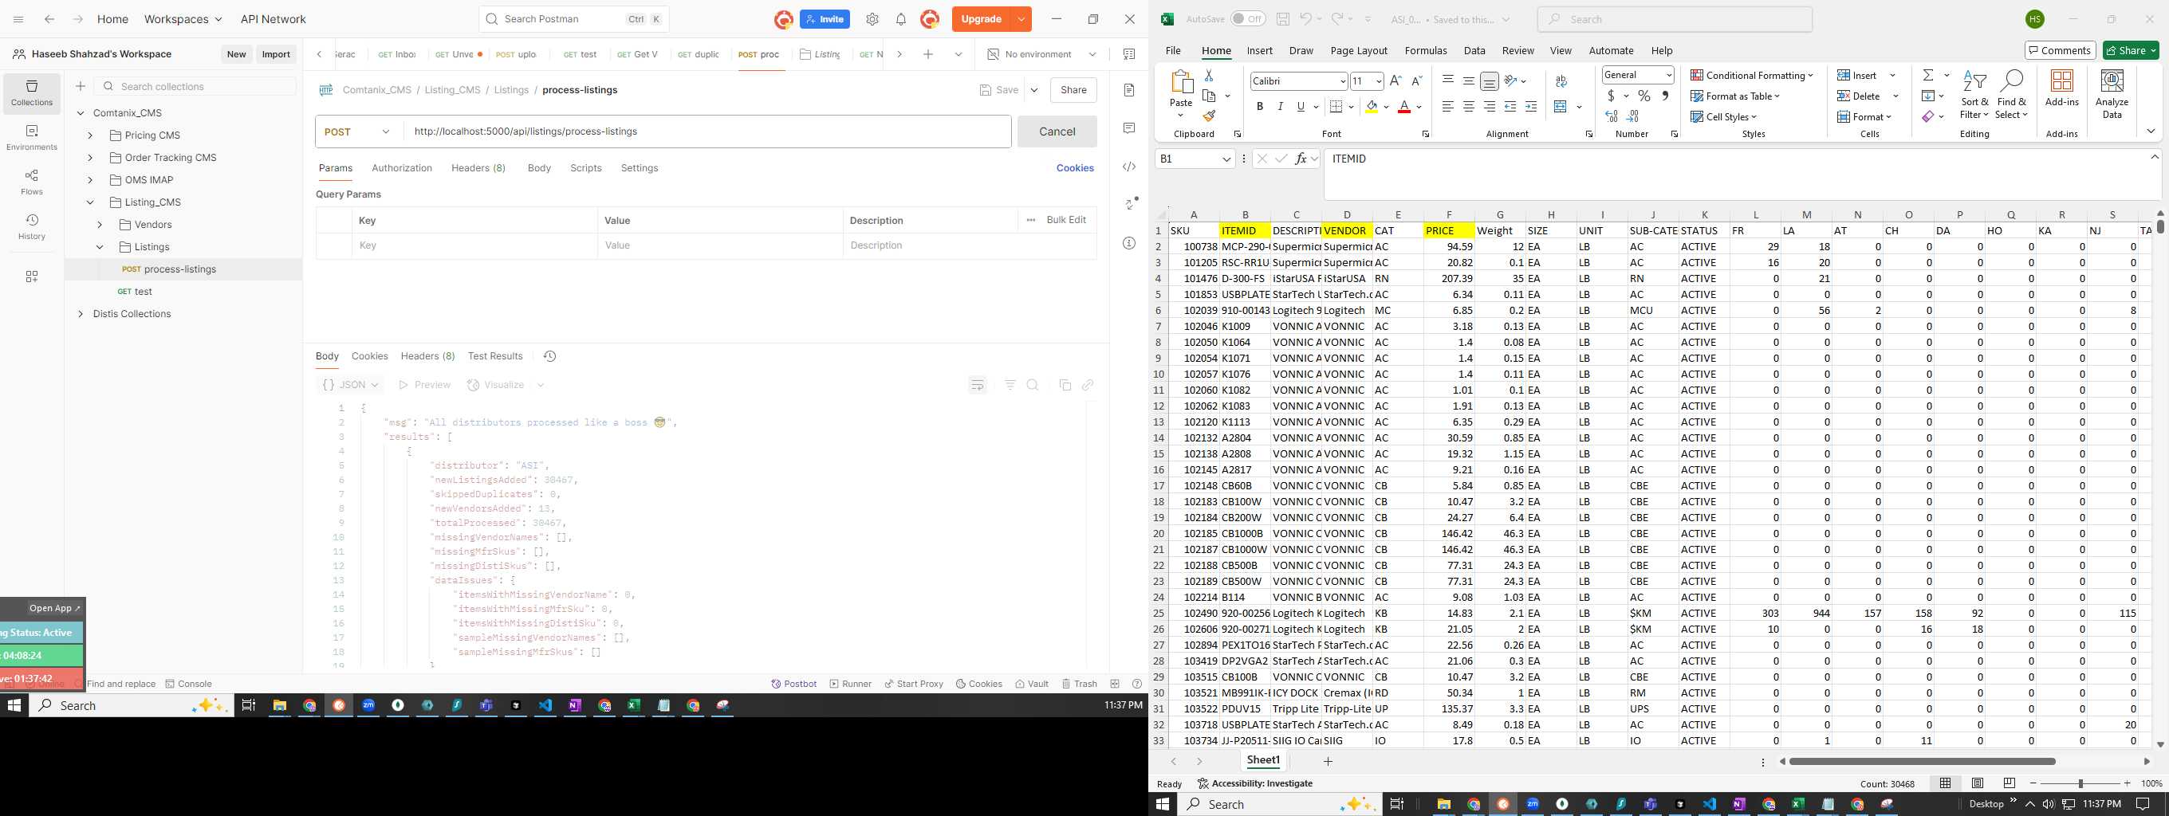2169x816 pixels.
Task: Click Import button in Postman
Action: (x=276, y=55)
